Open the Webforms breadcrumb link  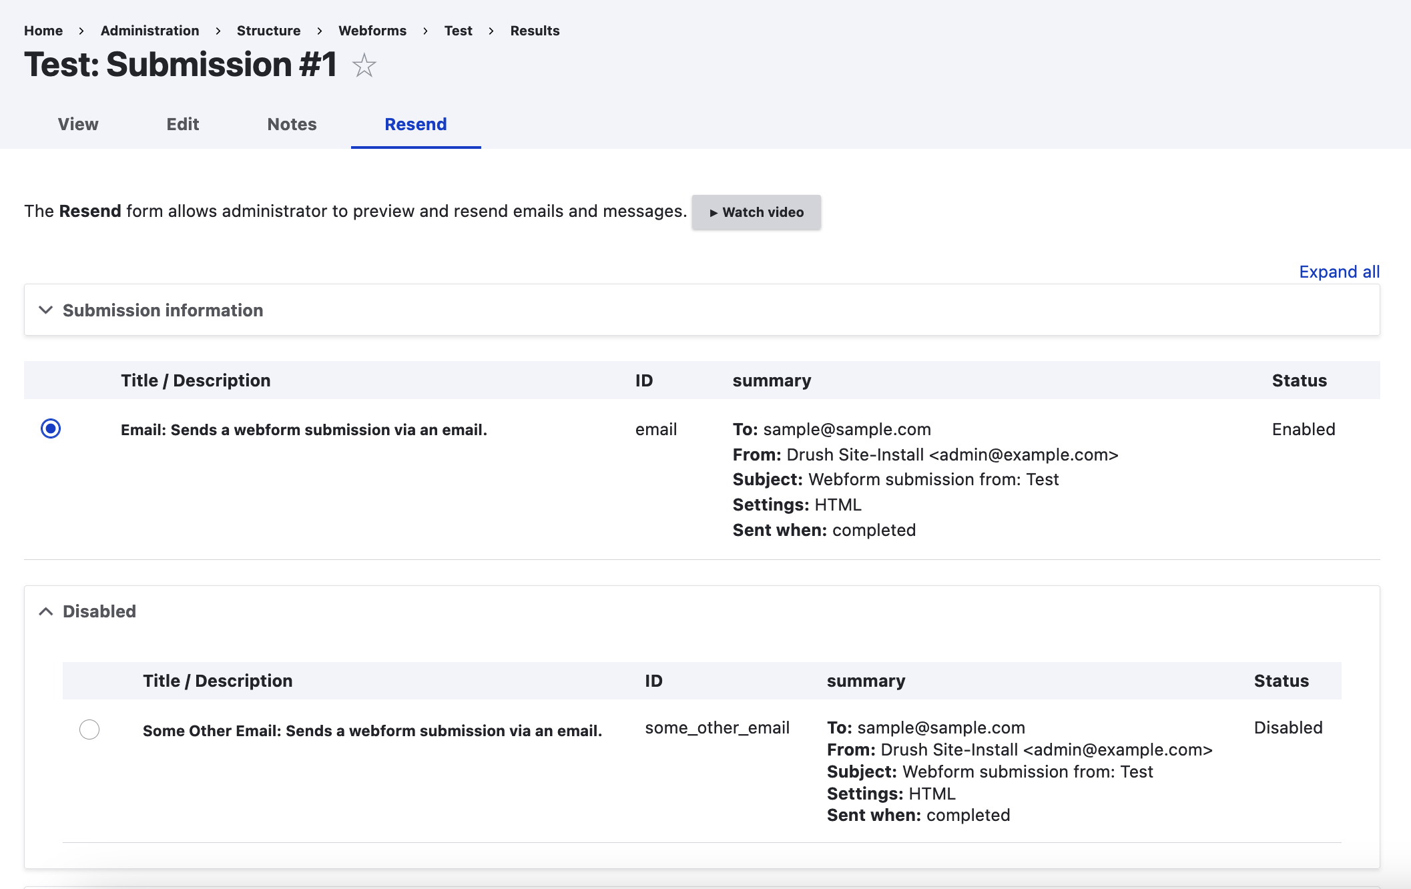click(x=372, y=31)
